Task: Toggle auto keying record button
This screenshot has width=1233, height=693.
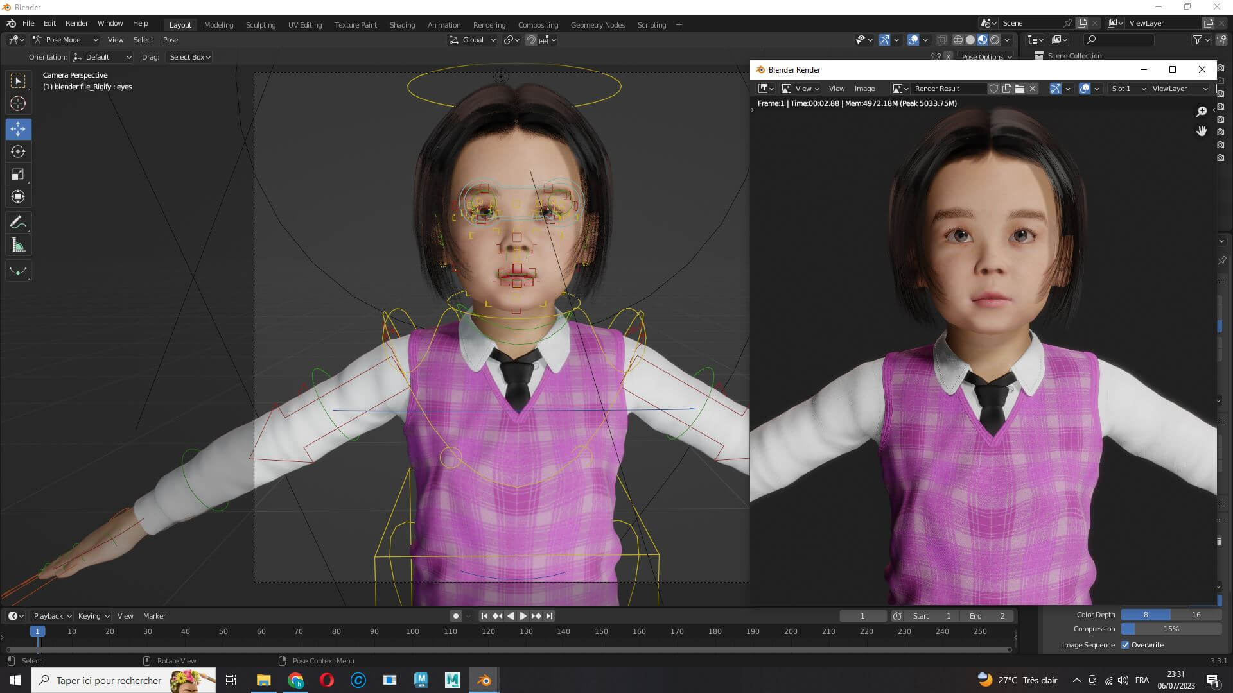Action: coord(456,616)
